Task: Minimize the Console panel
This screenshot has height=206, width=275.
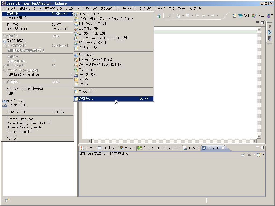Action: click(258, 147)
